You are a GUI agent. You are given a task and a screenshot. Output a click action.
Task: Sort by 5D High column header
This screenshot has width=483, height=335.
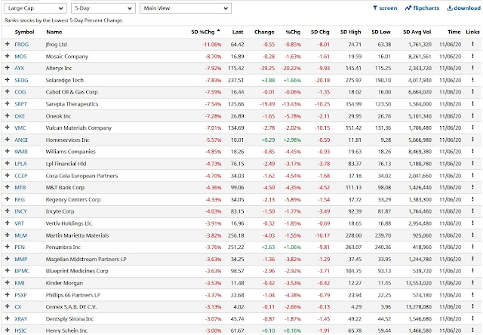(350, 32)
